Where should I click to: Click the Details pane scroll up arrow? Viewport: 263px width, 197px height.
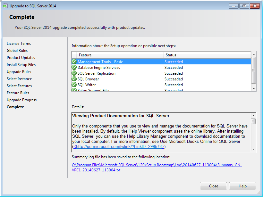click(x=253, y=116)
